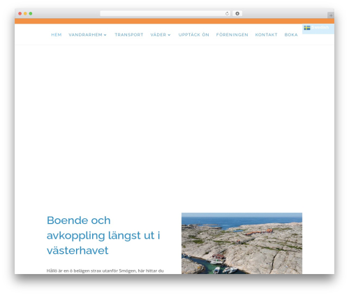Click the browser reload icon
This screenshot has width=349, height=295.
227,13
